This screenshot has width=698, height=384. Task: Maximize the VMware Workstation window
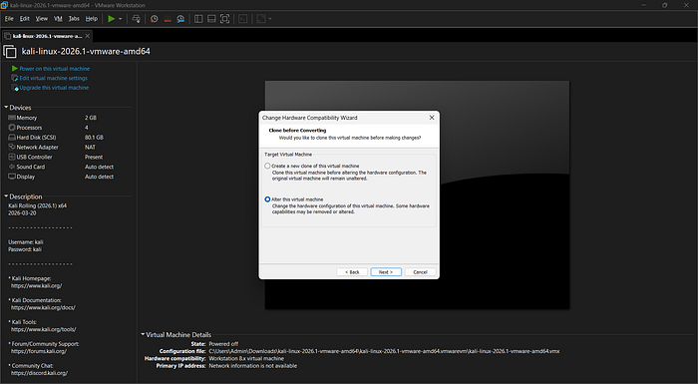pos(665,5)
